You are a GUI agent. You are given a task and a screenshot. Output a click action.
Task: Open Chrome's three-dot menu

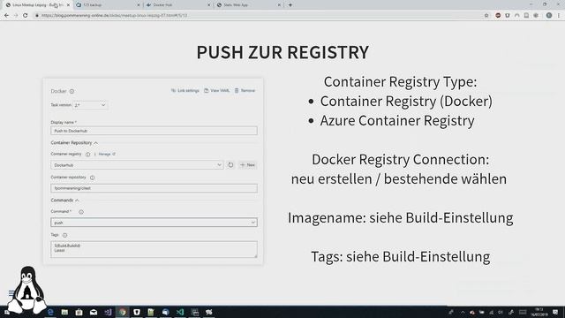[559, 16]
